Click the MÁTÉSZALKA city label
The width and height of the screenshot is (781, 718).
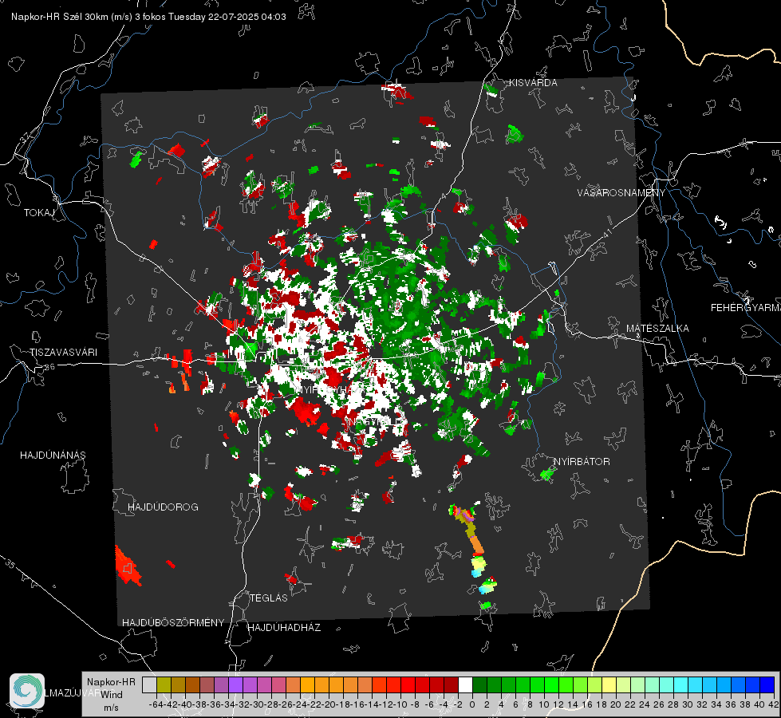(657, 329)
